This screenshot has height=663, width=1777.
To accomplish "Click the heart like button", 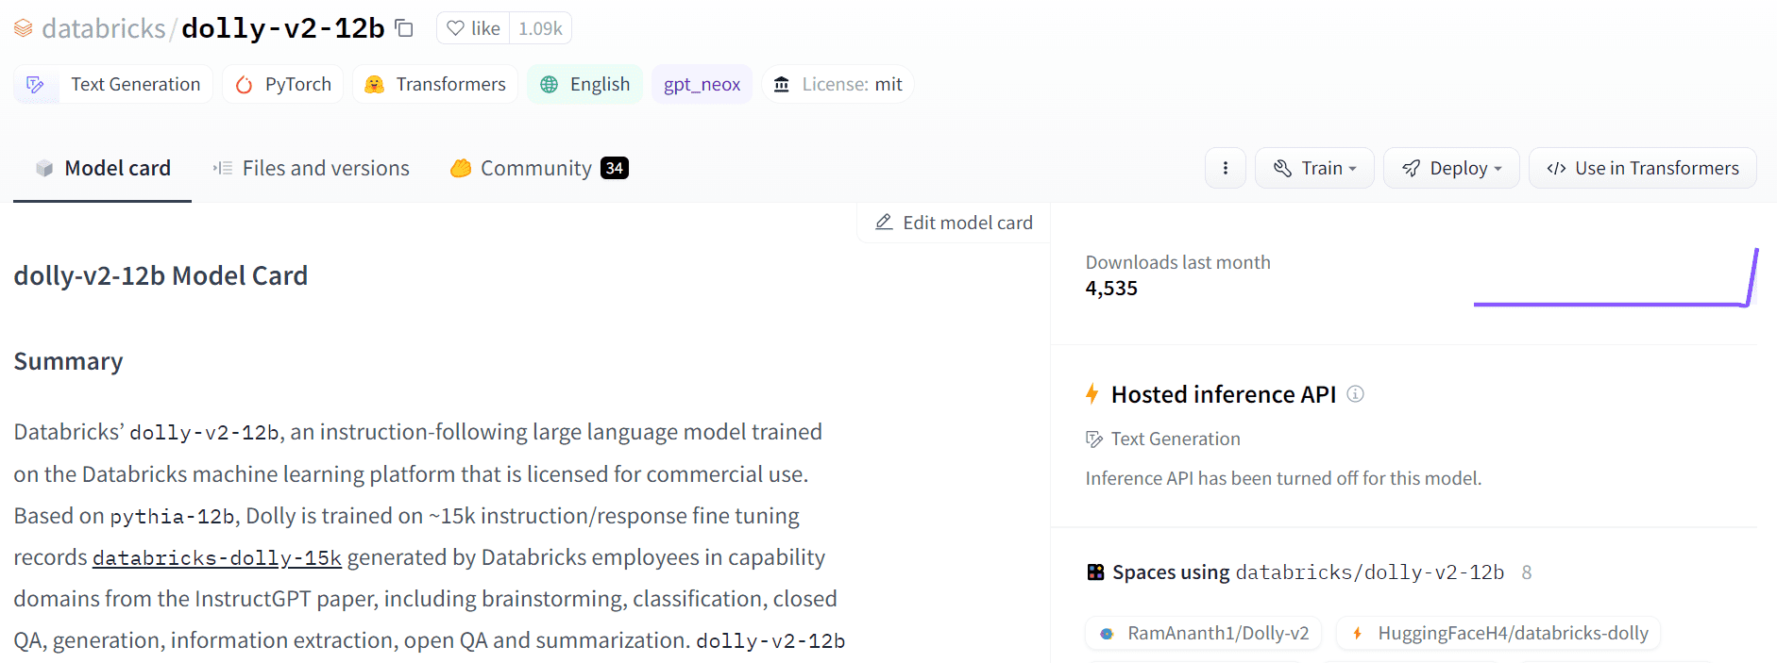I will pos(473,28).
